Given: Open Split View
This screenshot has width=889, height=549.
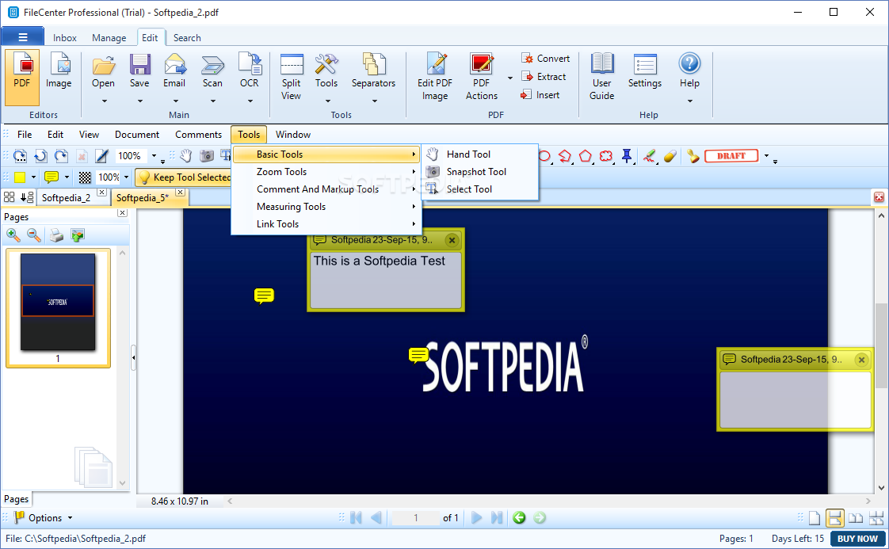Looking at the screenshot, I should [292, 77].
